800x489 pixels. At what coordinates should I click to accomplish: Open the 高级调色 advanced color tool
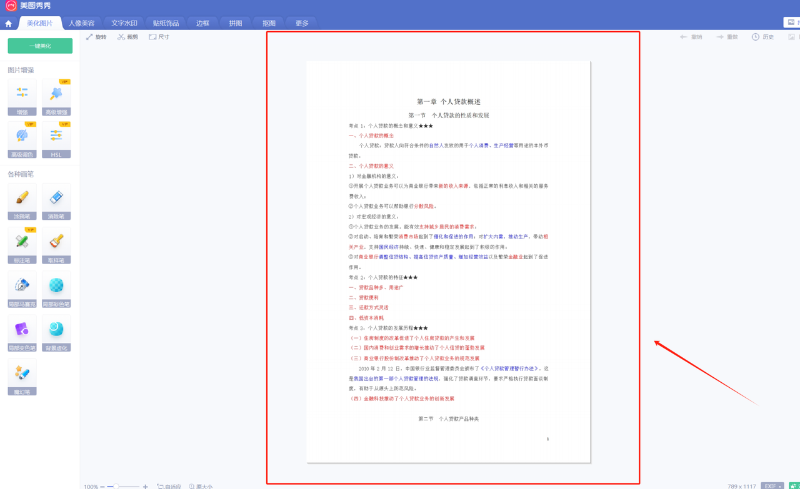coord(22,140)
